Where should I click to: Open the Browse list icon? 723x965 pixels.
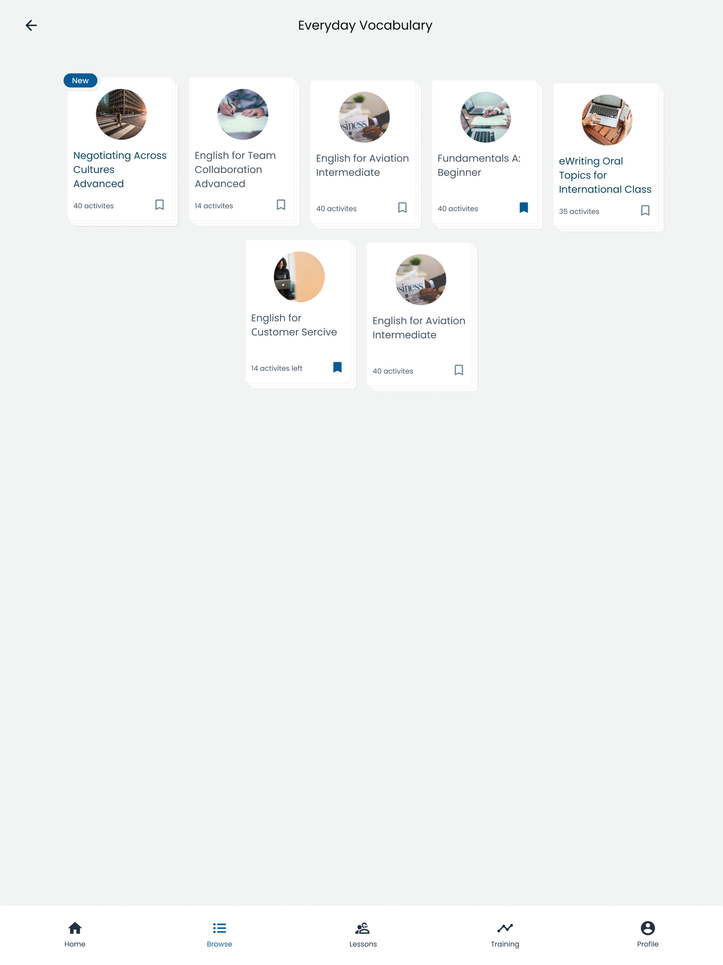(x=219, y=928)
